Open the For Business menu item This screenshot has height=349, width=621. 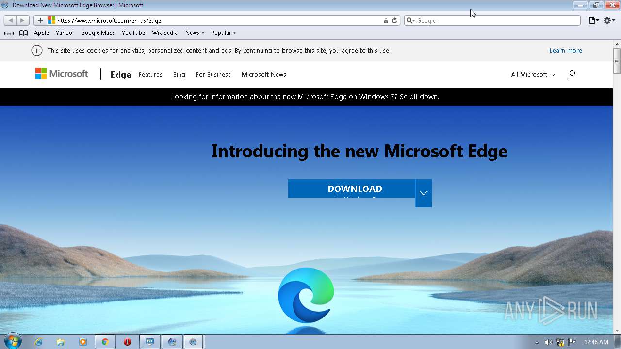click(x=213, y=74)
